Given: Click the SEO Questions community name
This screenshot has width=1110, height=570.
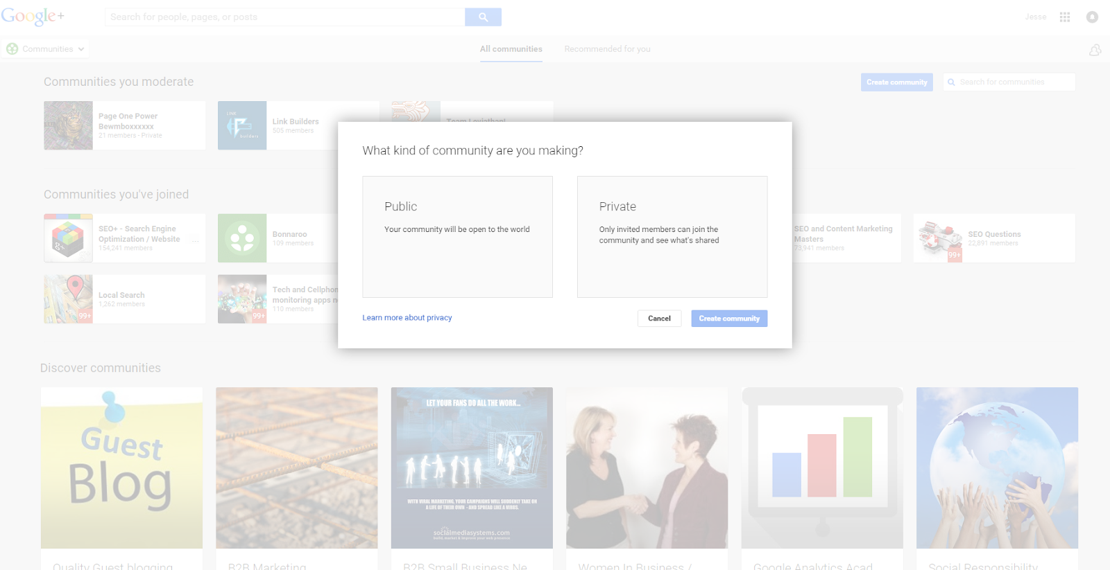Looking at the screenshot, I should coord(994,234).
